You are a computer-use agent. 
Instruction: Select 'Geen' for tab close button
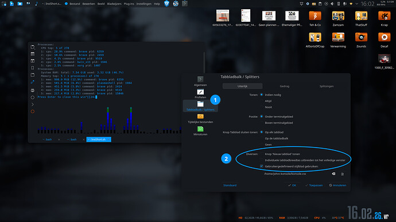pos(266,145)
